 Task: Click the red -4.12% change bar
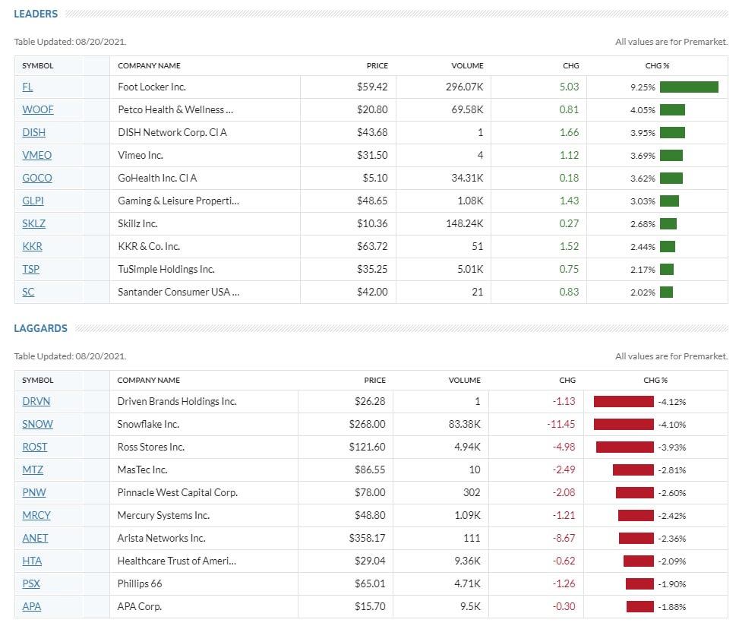click(x=624, y=402)
